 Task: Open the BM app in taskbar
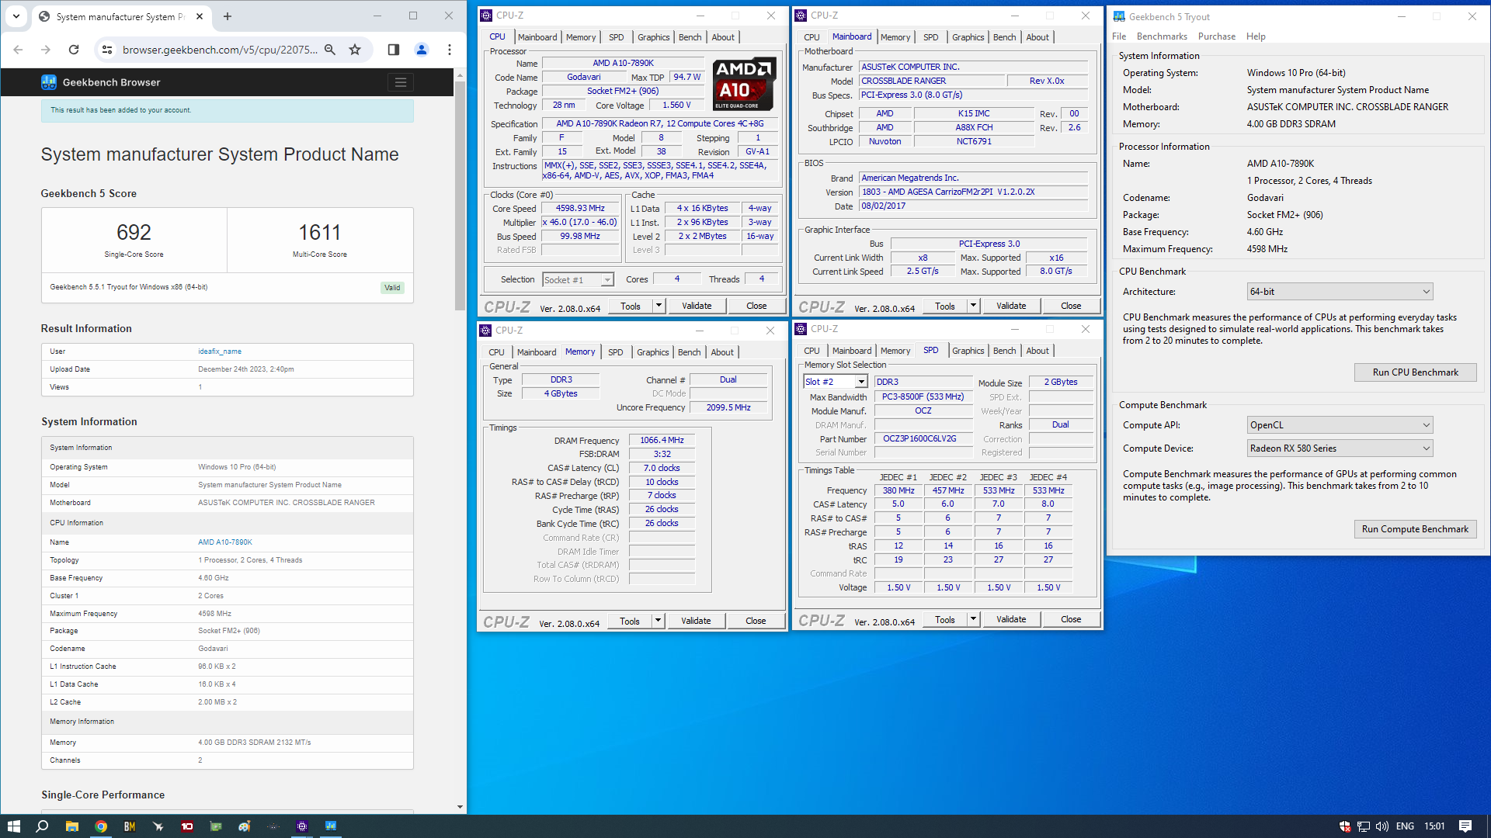[130, 826]
